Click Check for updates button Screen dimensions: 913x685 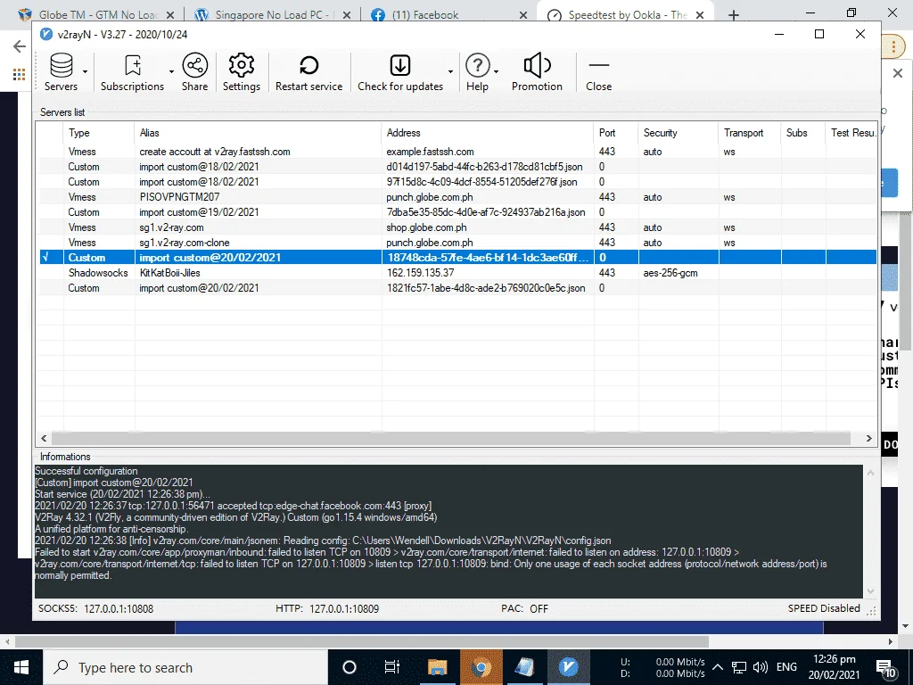[x=400, y=72]
